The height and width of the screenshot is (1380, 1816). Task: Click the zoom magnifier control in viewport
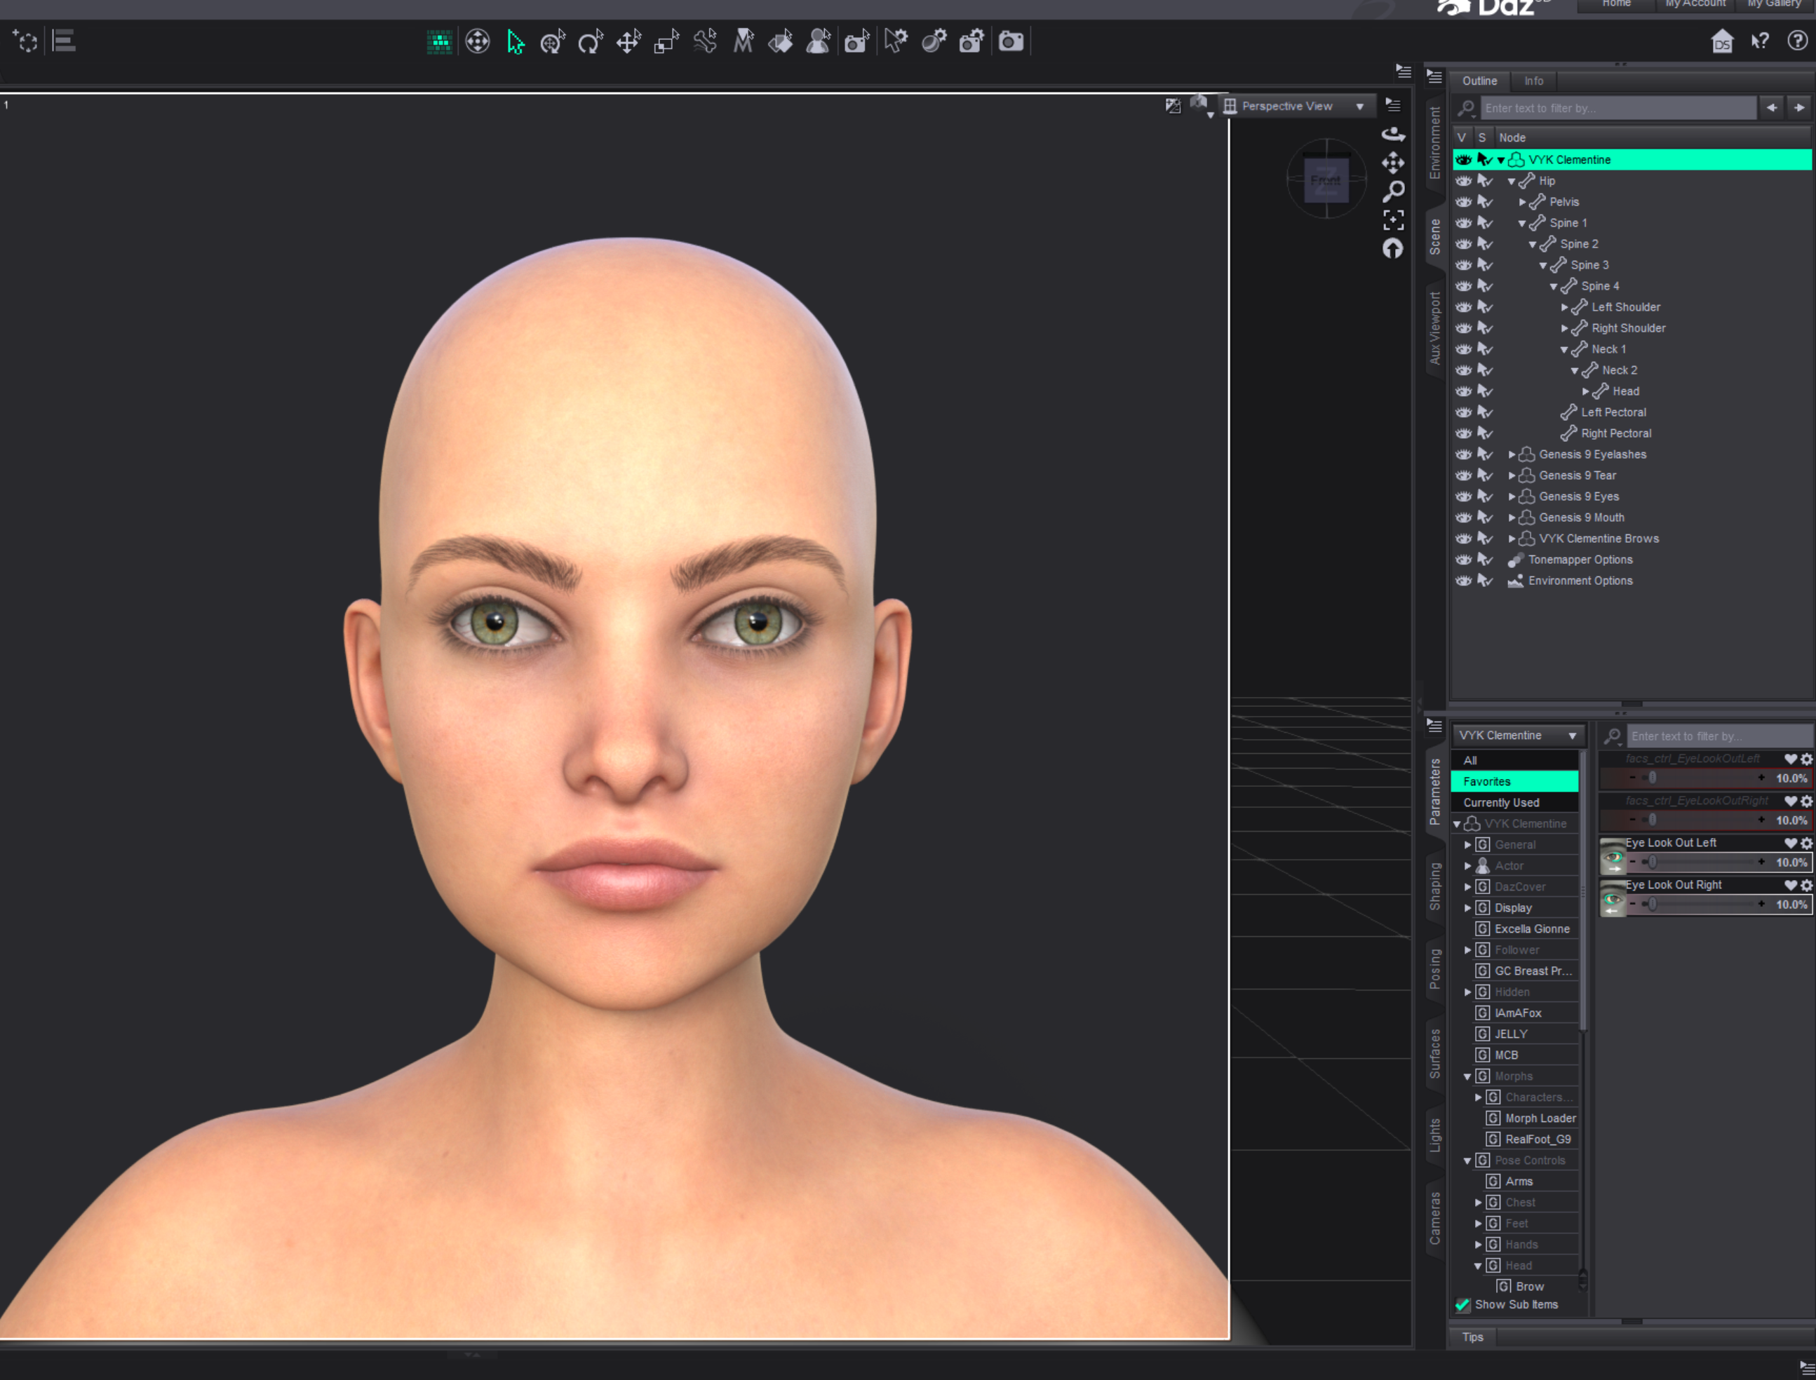pos(1393,191)
